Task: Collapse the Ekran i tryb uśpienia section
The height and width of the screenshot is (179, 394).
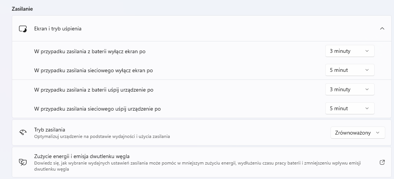Action: pos(382,29)
